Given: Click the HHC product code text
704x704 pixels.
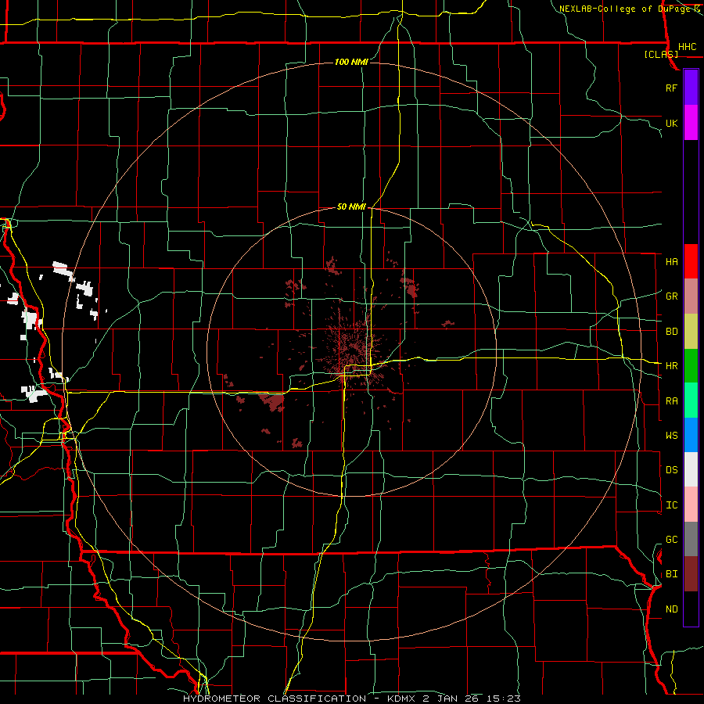Looking at the screenshot, I should (x=687, y=47).
